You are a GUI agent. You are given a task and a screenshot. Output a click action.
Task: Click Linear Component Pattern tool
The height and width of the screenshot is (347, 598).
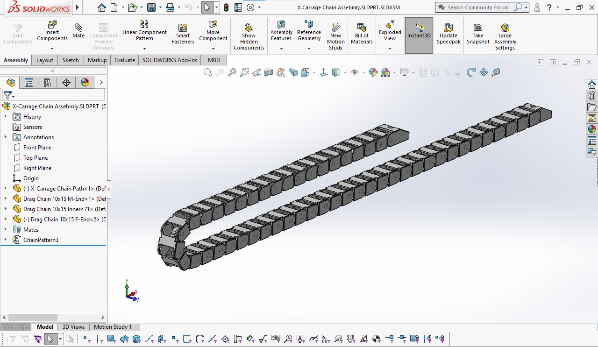(144, 31)
